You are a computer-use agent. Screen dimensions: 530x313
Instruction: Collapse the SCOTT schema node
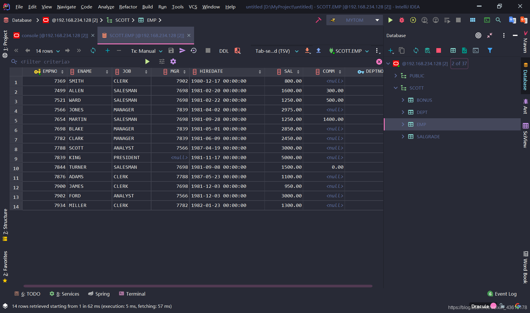[396, 88]
